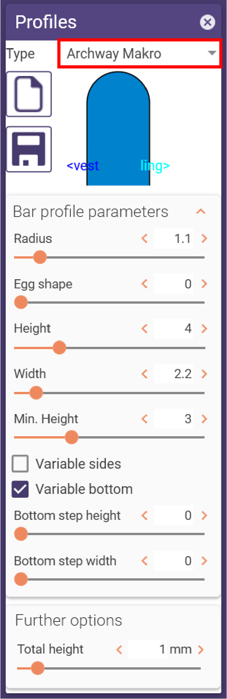The height and width of the screenshot is (699, 227).
Task: Enable Variable sides checkbox
Action: [x=20, y=464]
